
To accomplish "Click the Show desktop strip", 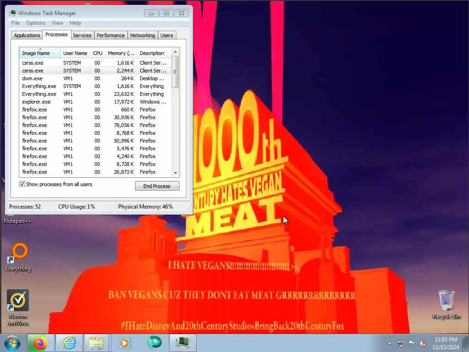I will tap(466, 343).
